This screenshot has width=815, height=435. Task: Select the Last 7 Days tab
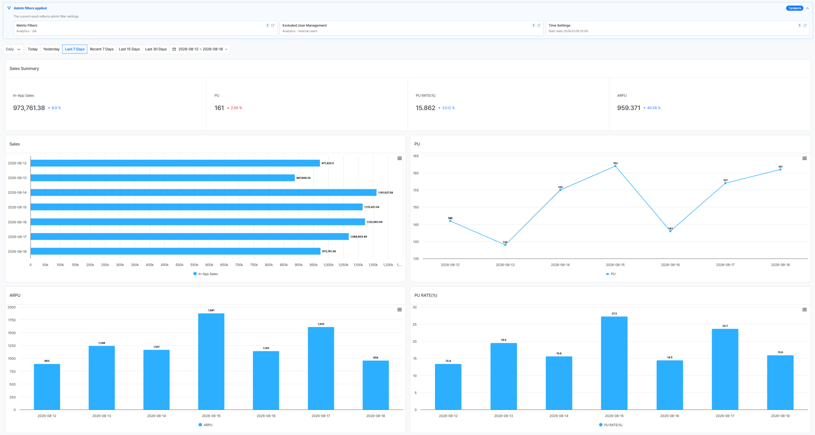coord(75,49)
